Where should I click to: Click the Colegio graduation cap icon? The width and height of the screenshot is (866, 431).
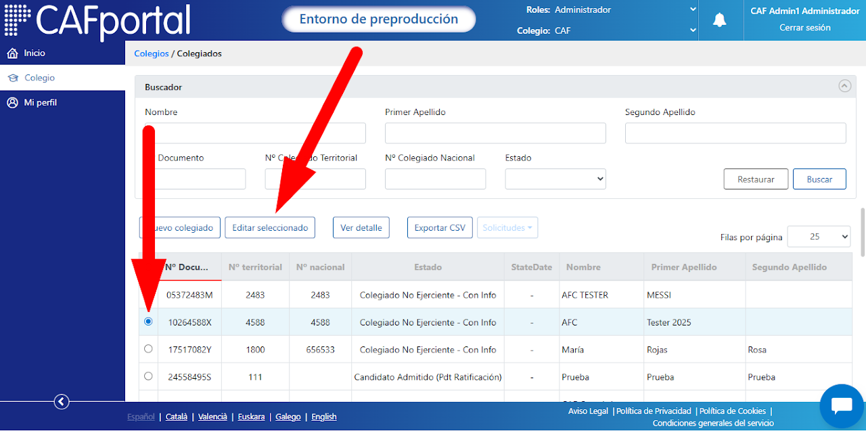coord(12,78)
